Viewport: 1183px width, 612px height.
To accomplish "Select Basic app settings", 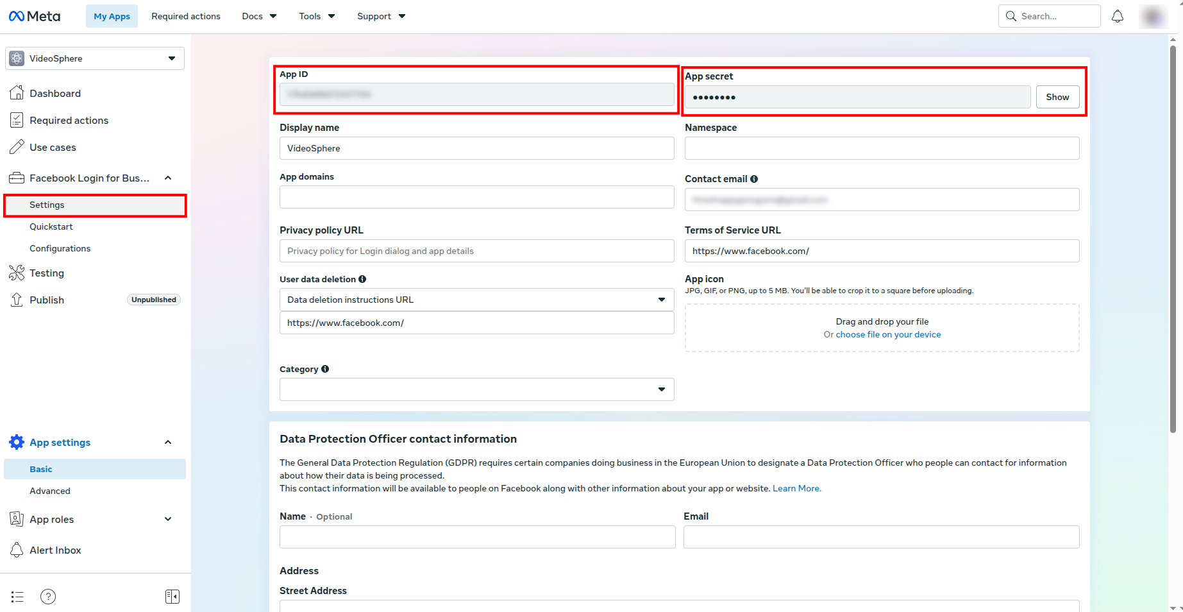I will (x=95, y=469).
